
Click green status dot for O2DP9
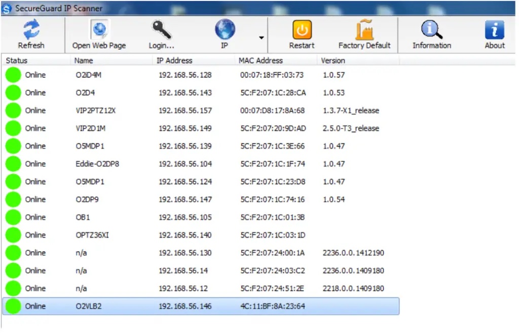coord(13,199)
